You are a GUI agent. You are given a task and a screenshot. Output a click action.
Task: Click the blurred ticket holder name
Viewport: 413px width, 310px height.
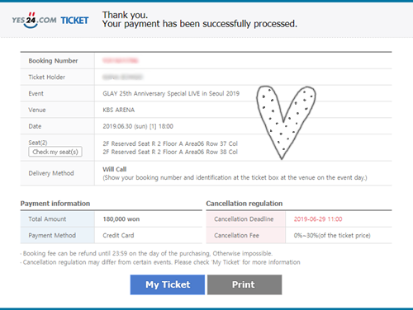coord(122,77)
